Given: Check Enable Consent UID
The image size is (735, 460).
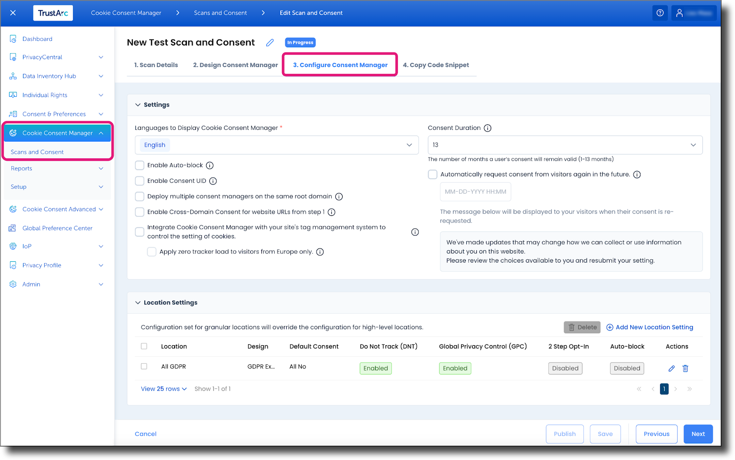Looking at the screenshot, I should click(140, 181).
